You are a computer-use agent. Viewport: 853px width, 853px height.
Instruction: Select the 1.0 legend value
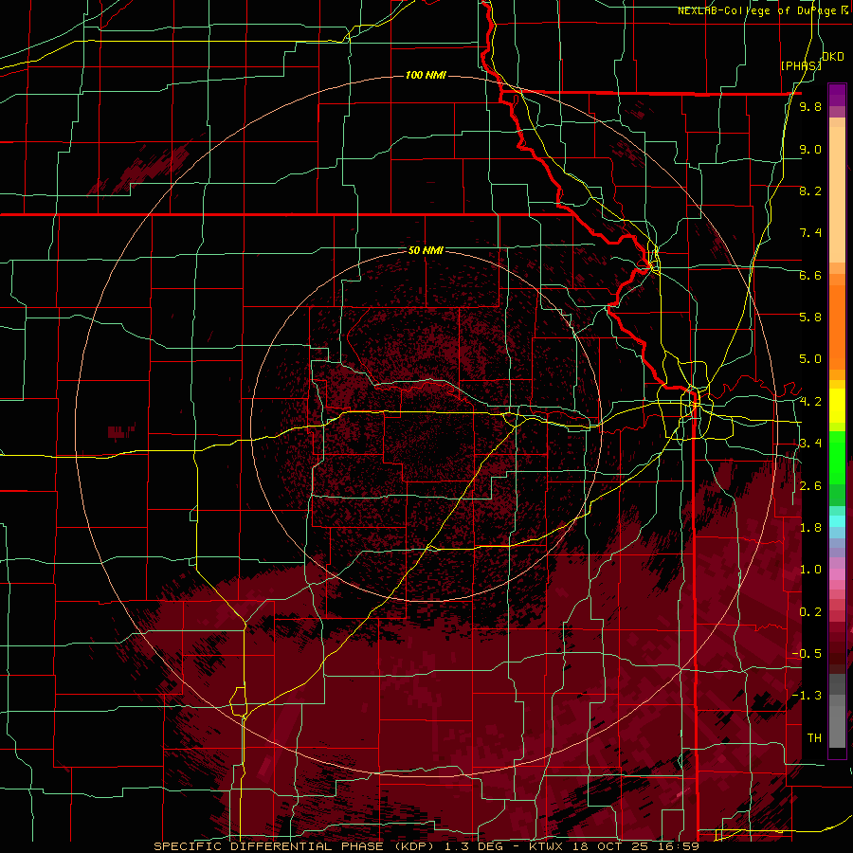810,570
